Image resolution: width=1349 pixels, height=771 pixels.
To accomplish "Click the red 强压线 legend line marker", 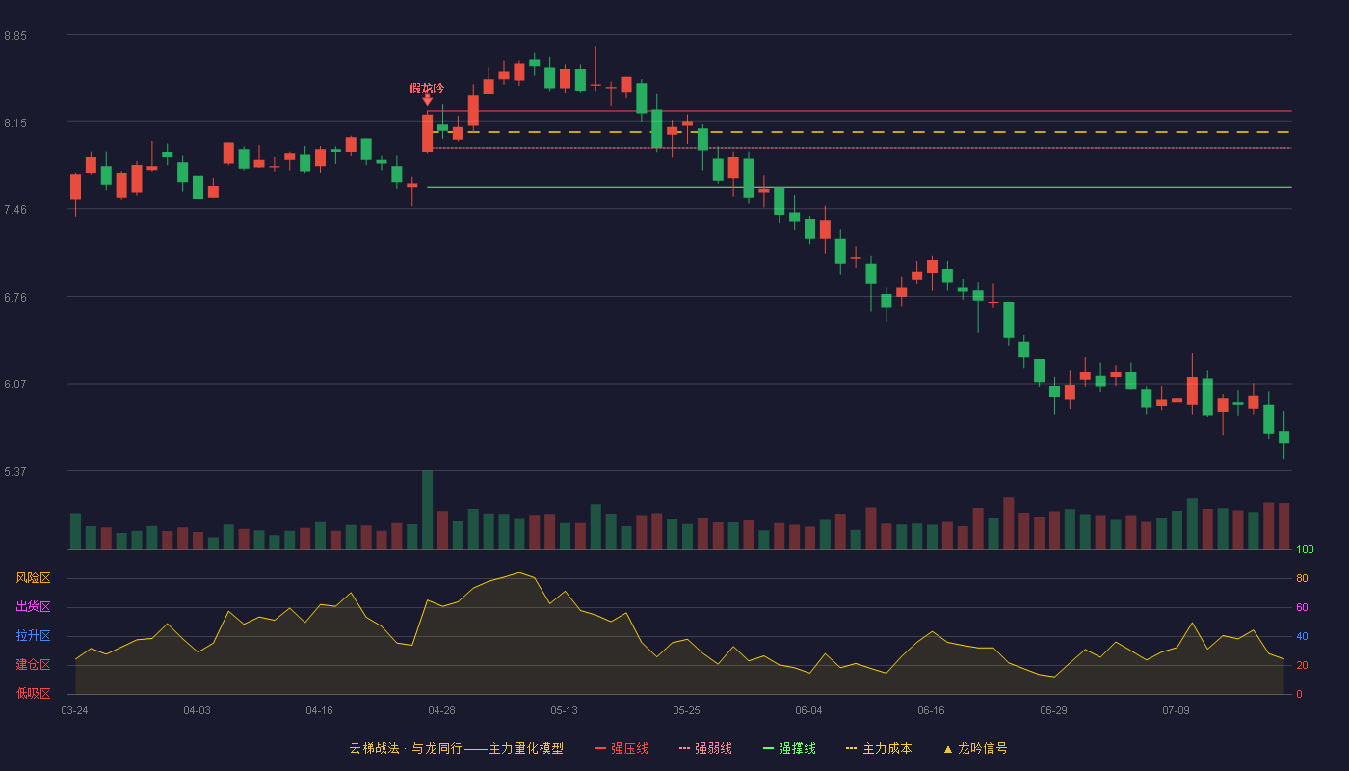I will [x=600, y=748].
